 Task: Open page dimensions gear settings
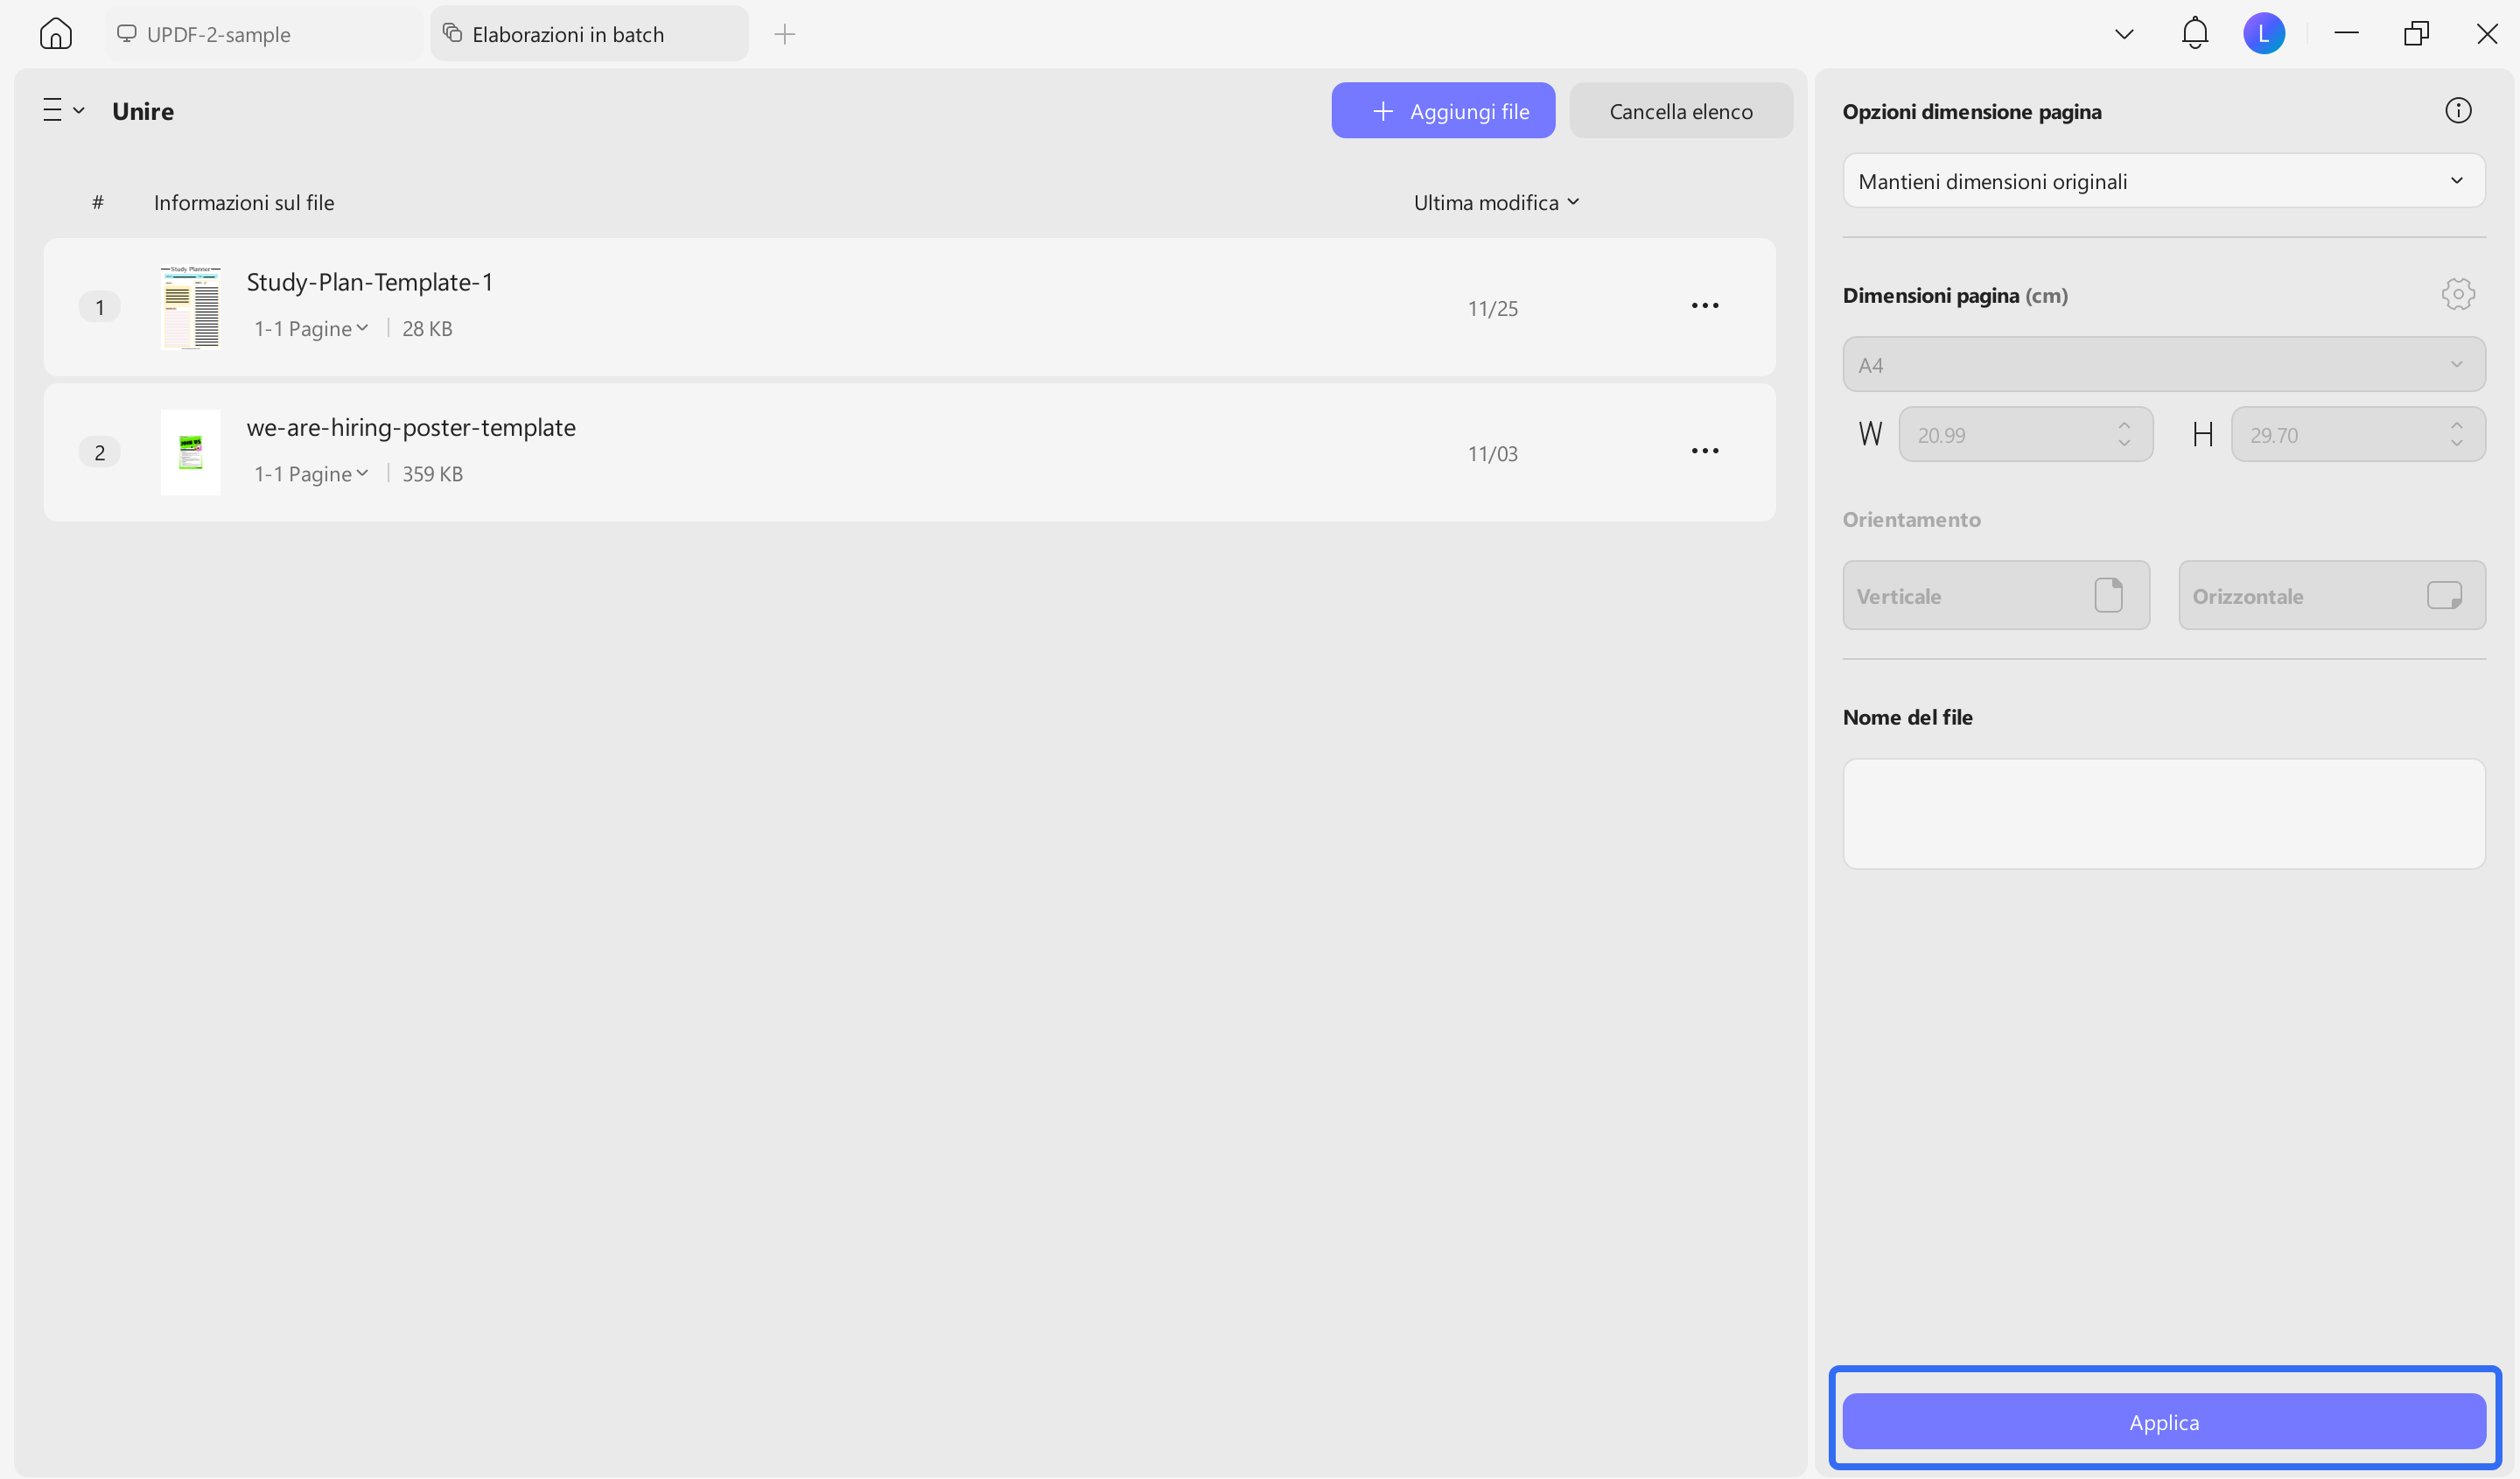click(x=2457, y=294)
